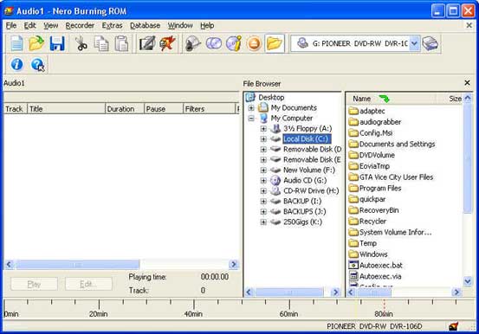Open an existing compilation via the folder icon
The height and width of the screenshot is (334, 479).
coord(36,43)
